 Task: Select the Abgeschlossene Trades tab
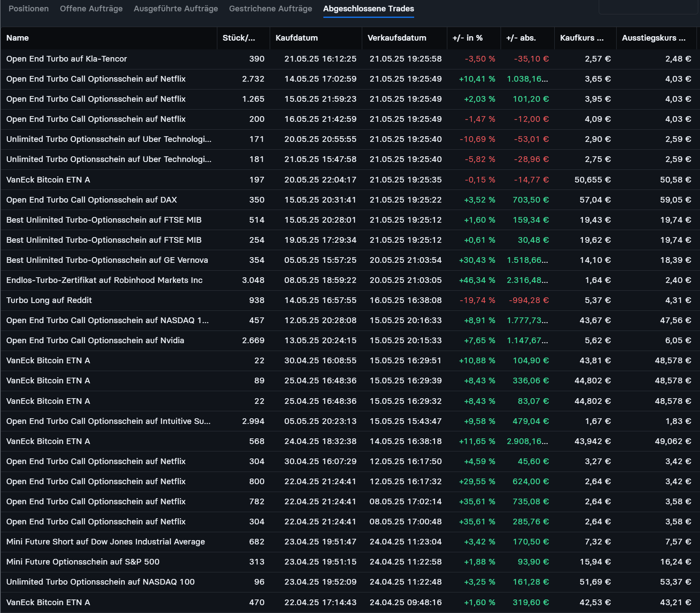click(x=369, y=9)
